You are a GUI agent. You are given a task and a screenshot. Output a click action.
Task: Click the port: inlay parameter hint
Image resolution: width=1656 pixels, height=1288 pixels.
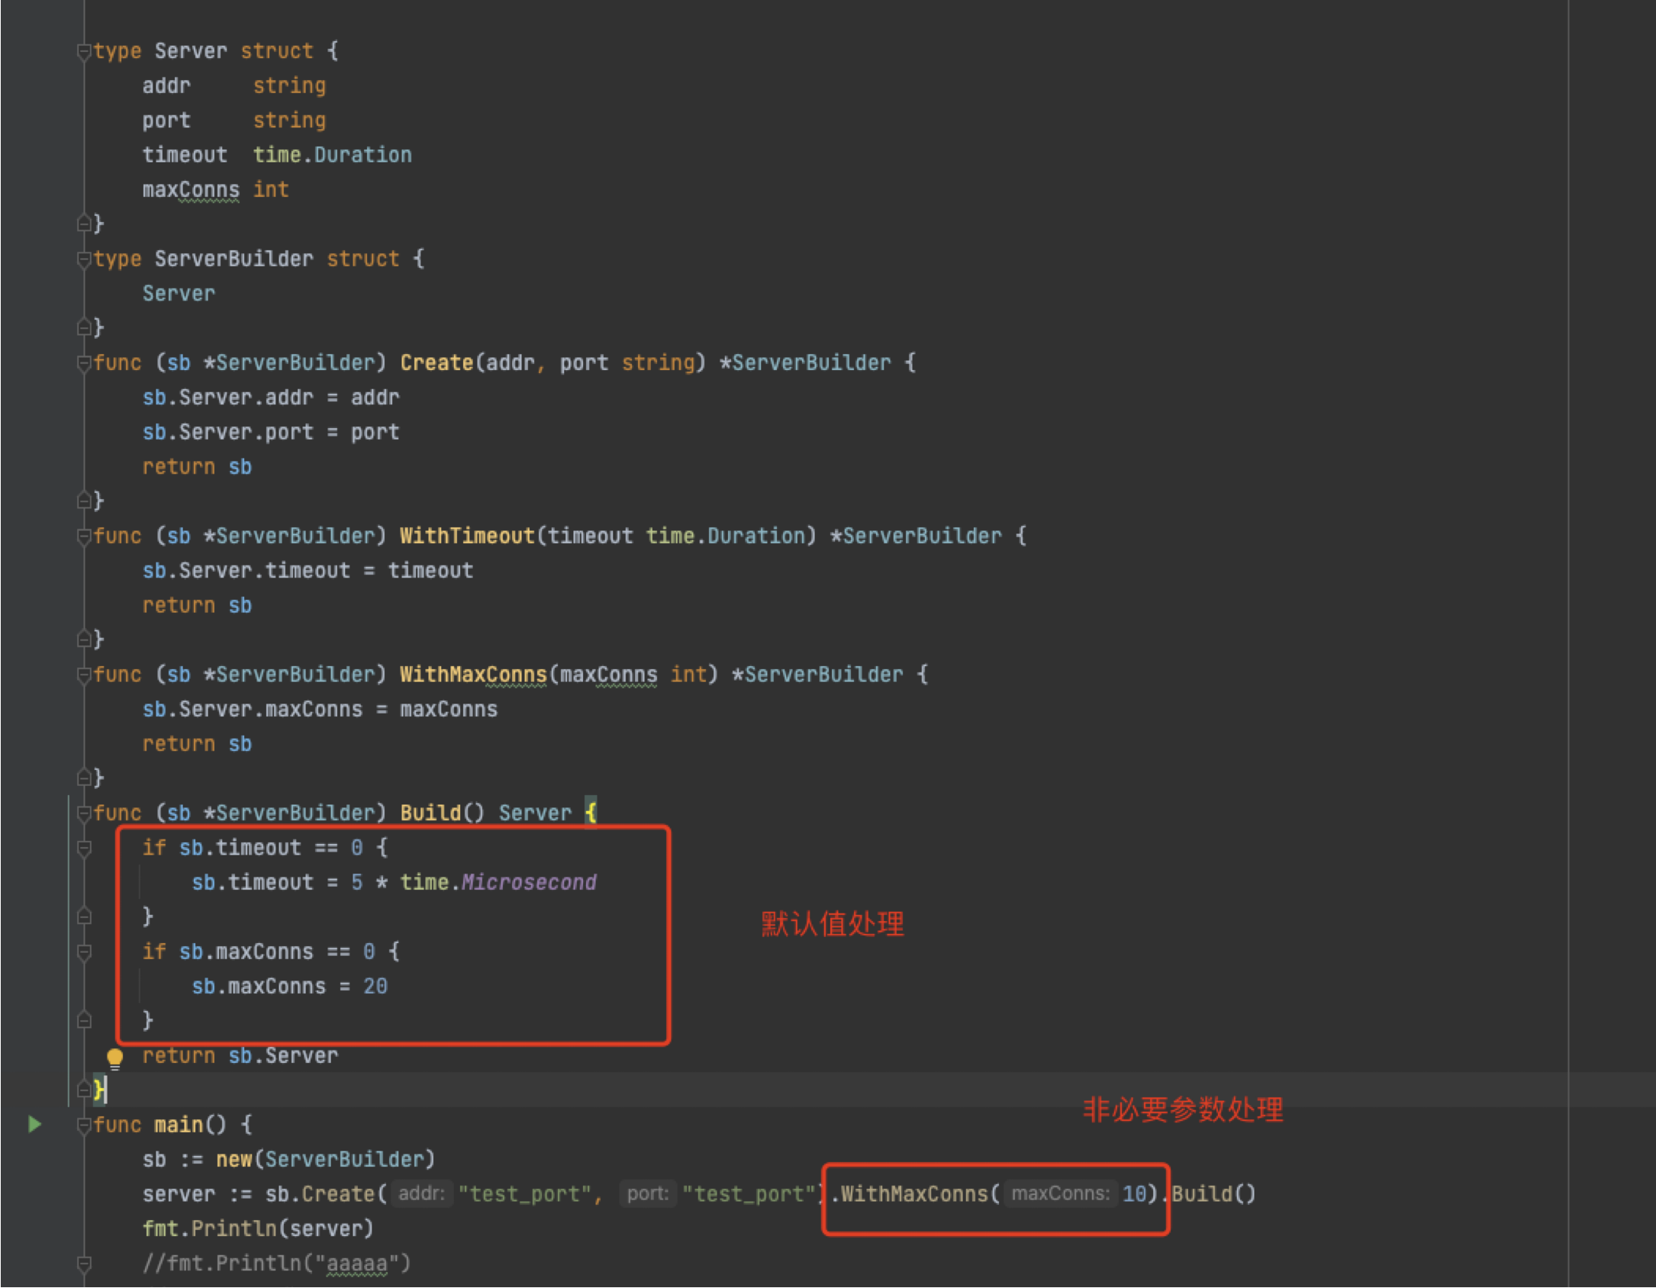[x=647, y=1193]
